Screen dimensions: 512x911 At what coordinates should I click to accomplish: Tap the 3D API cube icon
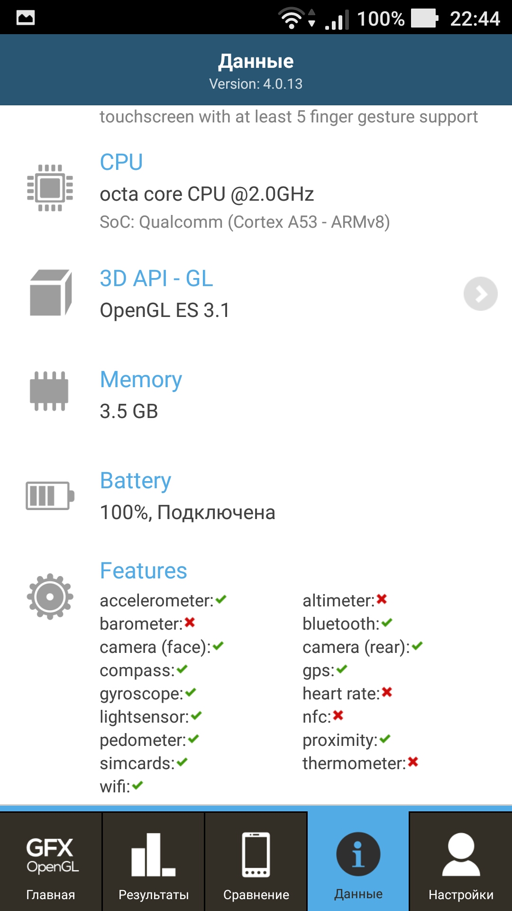[x=51, y=293]
